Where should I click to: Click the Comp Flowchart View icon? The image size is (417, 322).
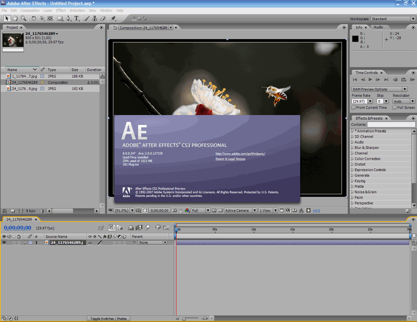click(x=301, y=211)
